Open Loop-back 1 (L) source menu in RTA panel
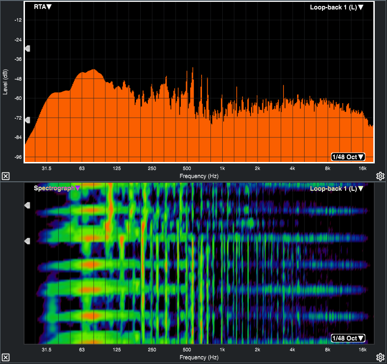The width and height of the screenshot is (387, 364). [x=337, y=8]
